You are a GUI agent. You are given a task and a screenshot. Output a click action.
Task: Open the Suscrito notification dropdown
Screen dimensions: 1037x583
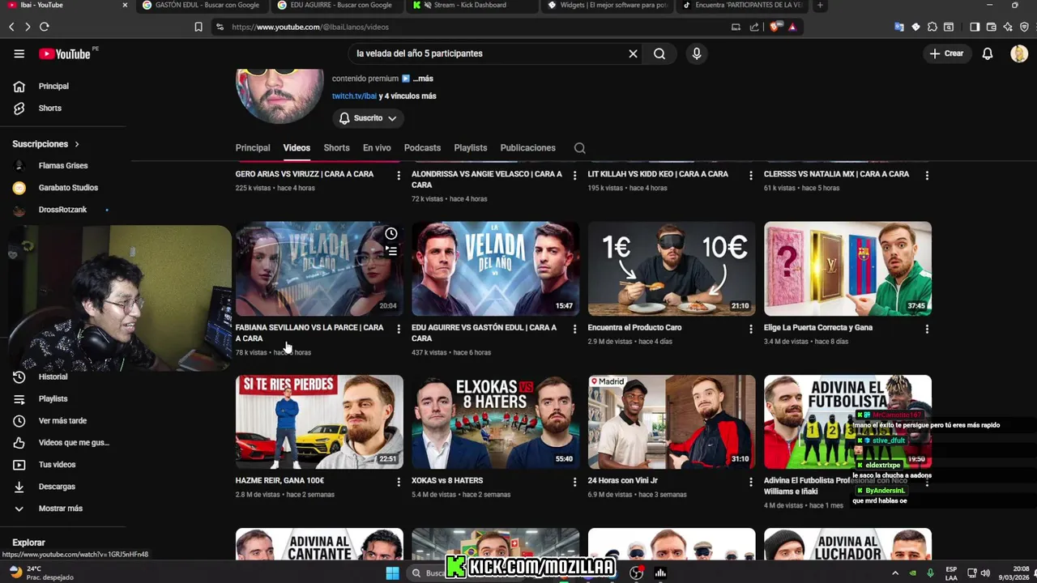click(368, 118)
